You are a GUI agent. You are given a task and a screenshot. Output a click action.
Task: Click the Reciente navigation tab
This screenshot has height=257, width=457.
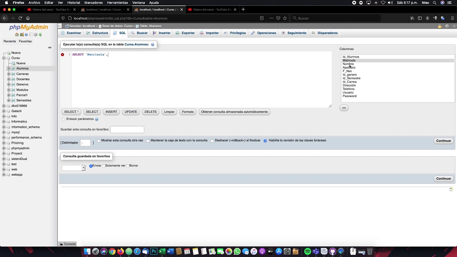[10, 41]
